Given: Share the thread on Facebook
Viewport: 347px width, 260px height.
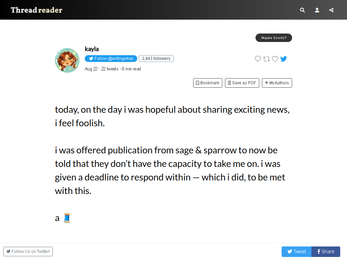Looking at the screenshot, I should (x=326, y=252).
